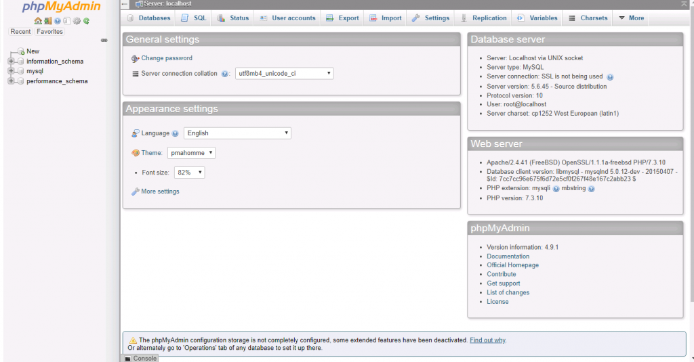
Task: Click the green reload navigation icon
Action: (86, 21)
